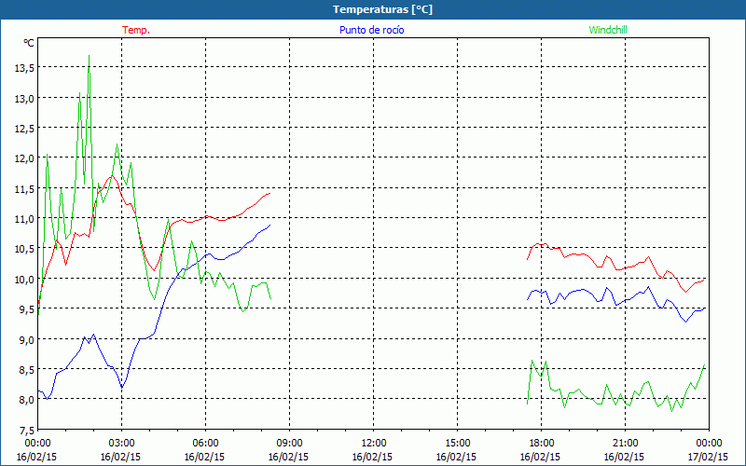Click the Punto de rocío legend label
Screen dimensions: 746x466
click(371, 30)
